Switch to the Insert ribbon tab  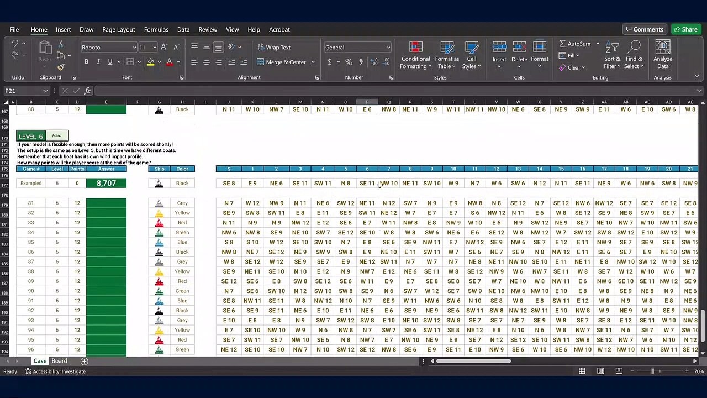pyautogui.click(x=63, y=29)
